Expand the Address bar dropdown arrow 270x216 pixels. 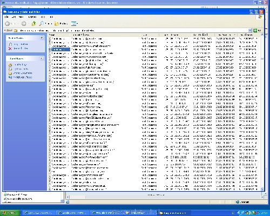[250, 30]
